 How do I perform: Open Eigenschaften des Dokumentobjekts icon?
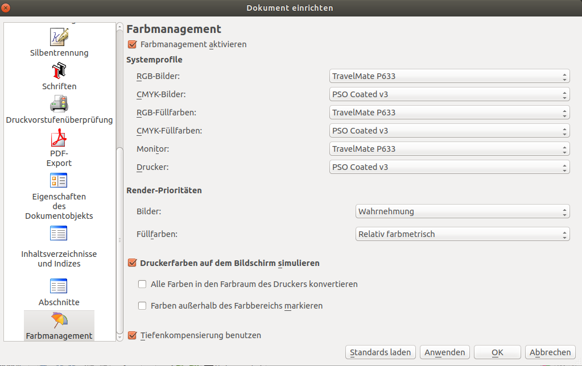point(59,181)
